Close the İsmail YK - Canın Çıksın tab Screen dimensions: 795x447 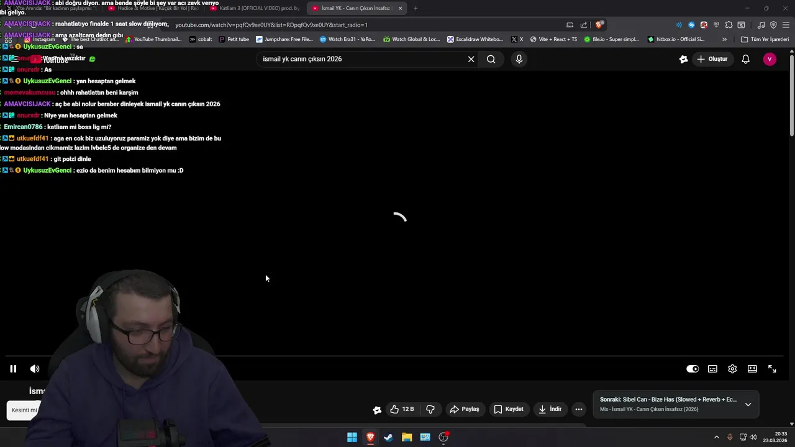pyautogui.click(x=400, y=8)
